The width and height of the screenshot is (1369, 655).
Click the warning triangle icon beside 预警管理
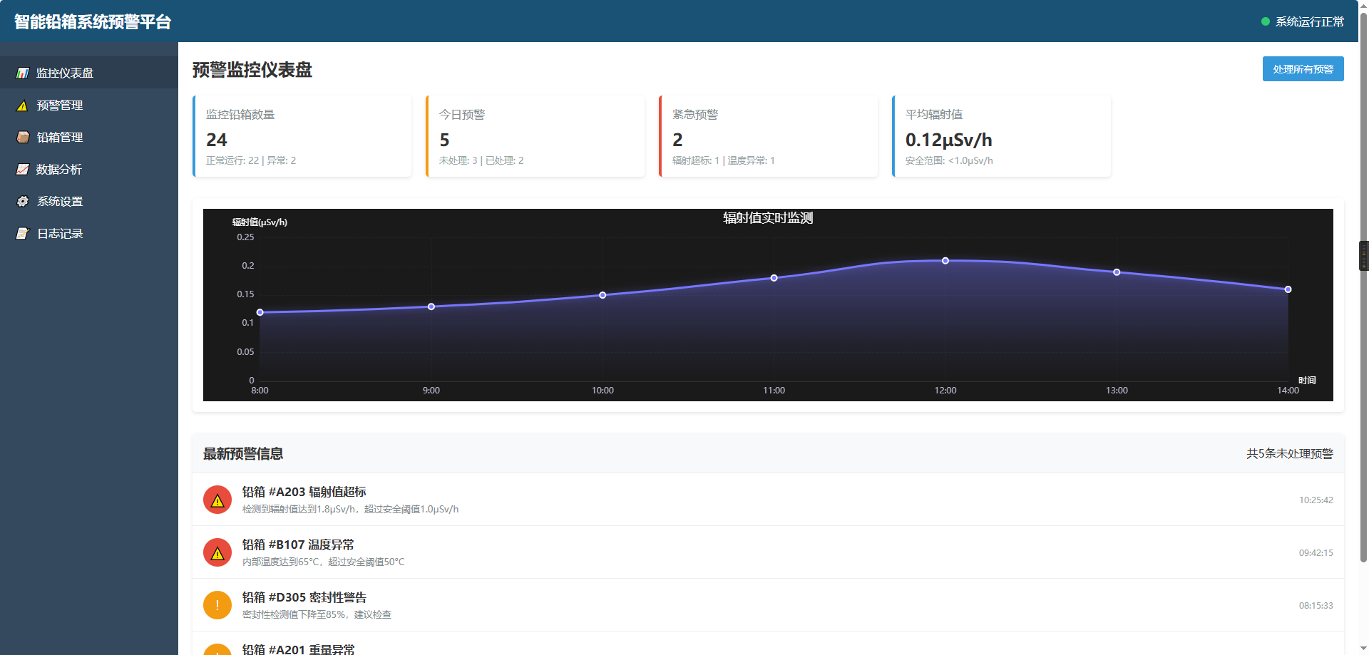point(23,105)
